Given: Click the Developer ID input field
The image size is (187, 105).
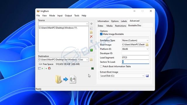Looking at the screenshot, I should (135, 53).
